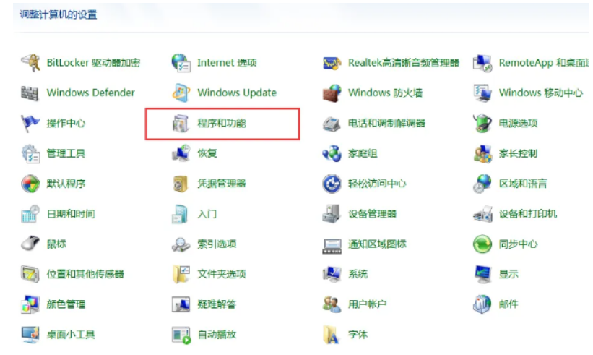The image size is (593, 355).
Task: Click the 桌面小工具 link
Action: [71, 335]
